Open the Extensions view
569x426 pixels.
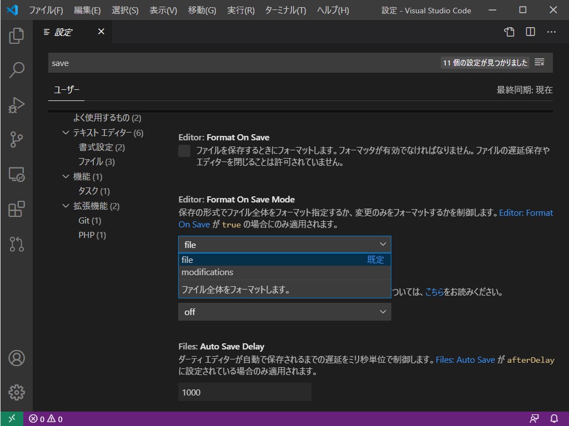coord(17,209)
